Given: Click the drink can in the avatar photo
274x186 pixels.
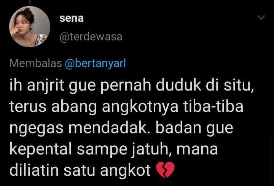Looking at the screenshot, I should pos(41,40).
